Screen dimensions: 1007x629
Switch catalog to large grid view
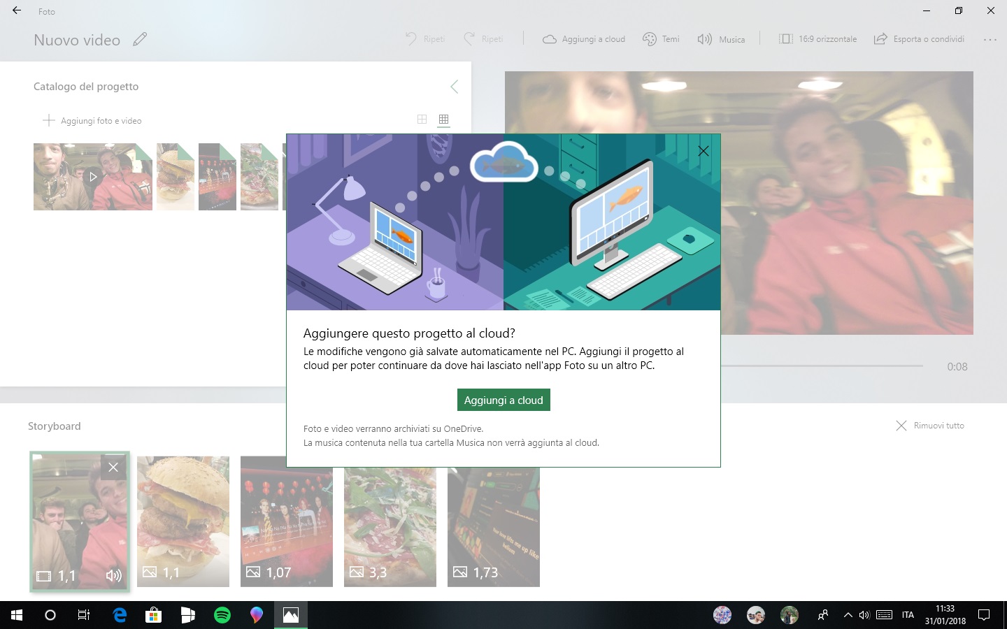point(422,120)
